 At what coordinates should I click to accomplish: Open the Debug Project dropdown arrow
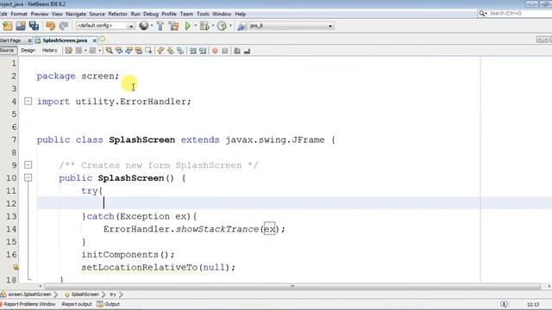(213, 26)
